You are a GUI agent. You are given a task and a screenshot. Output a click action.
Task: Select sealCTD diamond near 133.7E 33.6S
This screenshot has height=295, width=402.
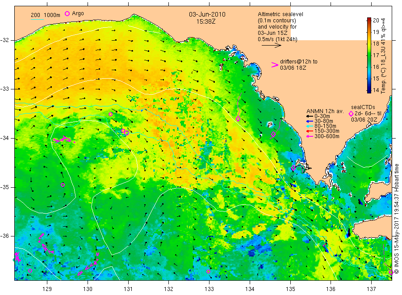[x=238, y=119]
